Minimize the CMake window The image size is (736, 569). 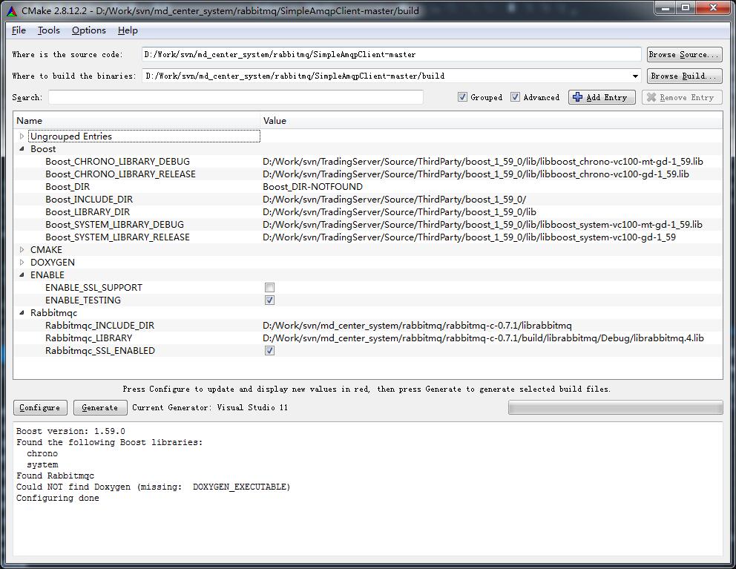coord(665,8)
